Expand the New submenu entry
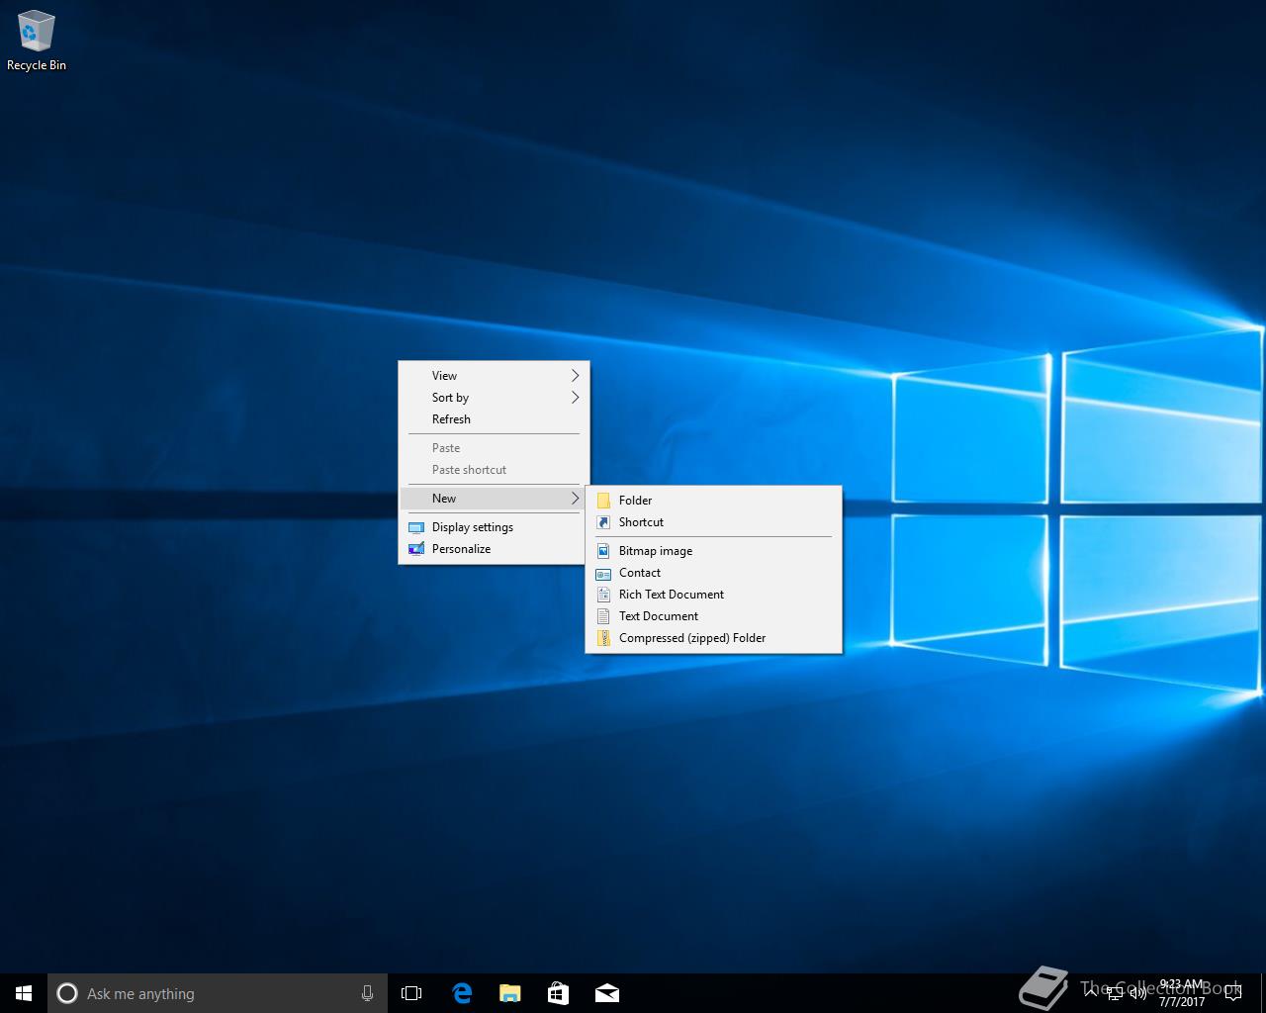Viewport: 1266px width, 1013px height. (494, 499)
